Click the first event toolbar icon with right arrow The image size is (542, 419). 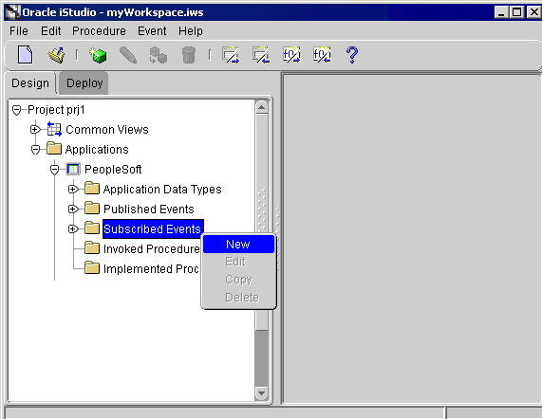pos(231,55)
